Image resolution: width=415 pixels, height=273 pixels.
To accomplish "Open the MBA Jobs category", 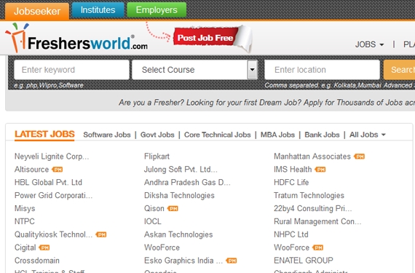I will (277, 135).
